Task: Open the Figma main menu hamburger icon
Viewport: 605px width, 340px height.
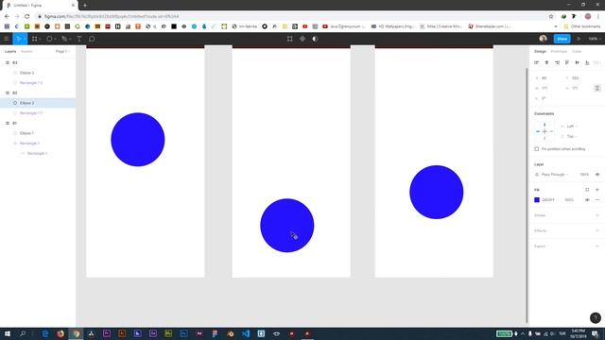Action: click(x=7, y=39)
